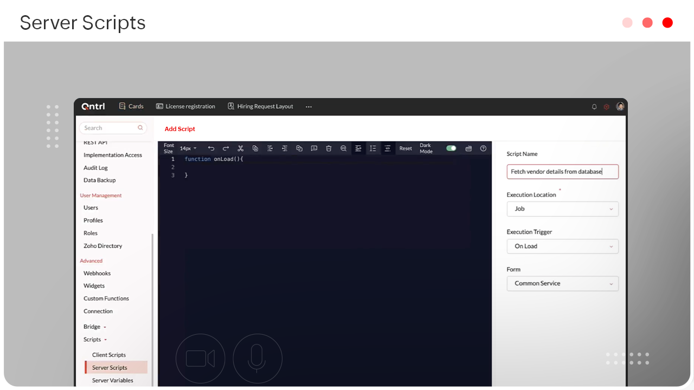Click the Help question mark icon
This screenshot has height=390, width=694.
(483, 148)
